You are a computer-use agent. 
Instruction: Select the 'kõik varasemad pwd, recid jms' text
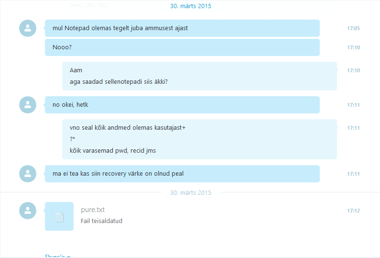(113, 150)
